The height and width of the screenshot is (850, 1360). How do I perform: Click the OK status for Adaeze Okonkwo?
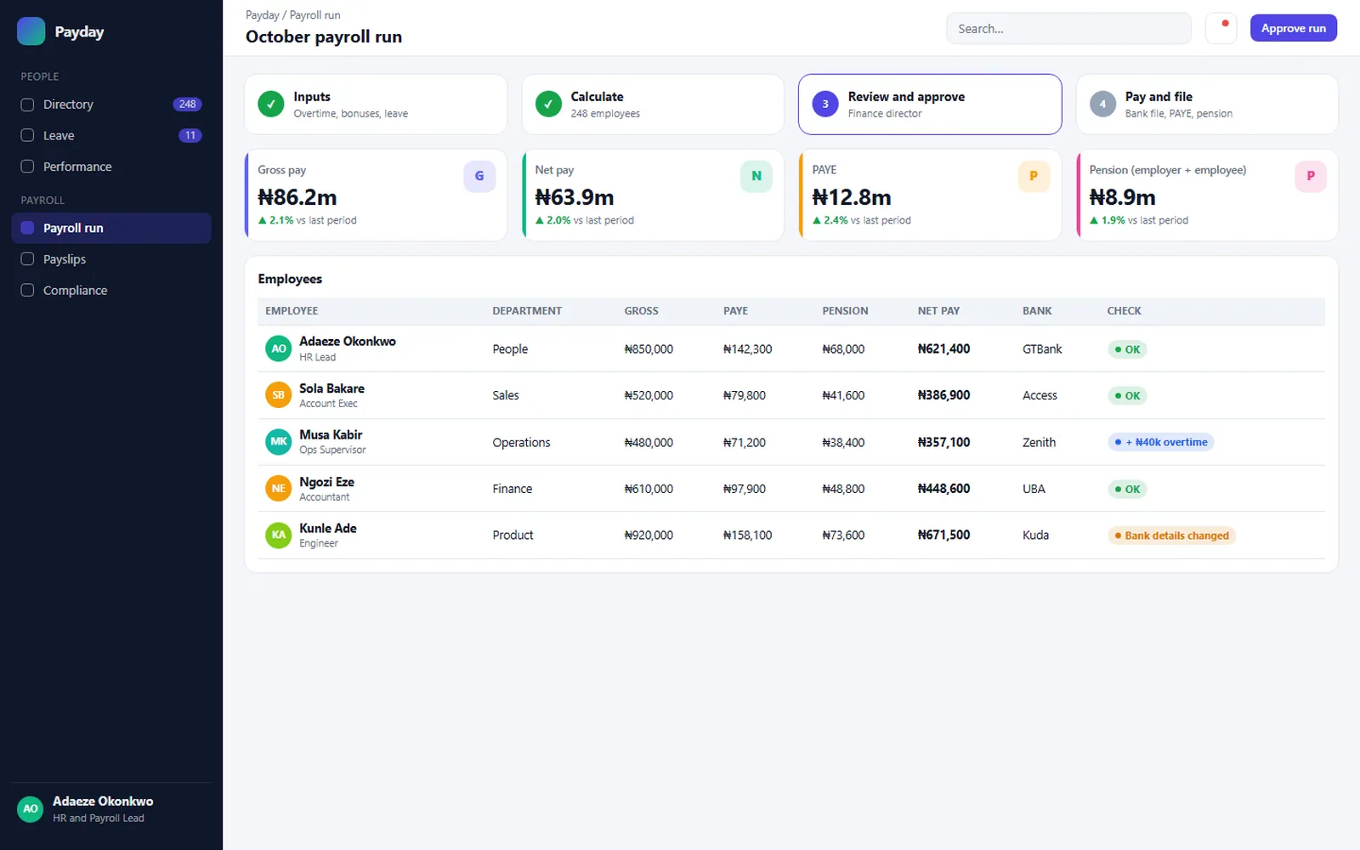[1127, 349]
